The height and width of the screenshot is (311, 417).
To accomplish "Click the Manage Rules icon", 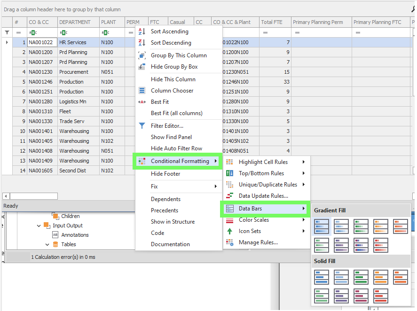I will [229, 242].
